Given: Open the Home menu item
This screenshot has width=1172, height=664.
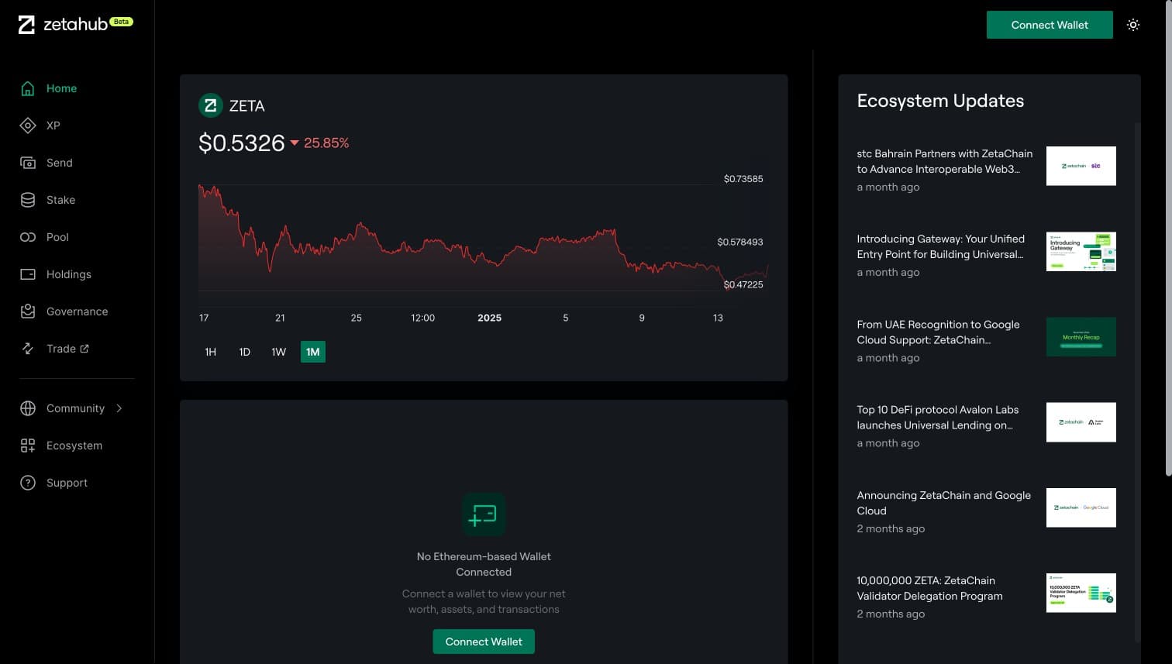Looking at the screenshot, I should point(61,88).
